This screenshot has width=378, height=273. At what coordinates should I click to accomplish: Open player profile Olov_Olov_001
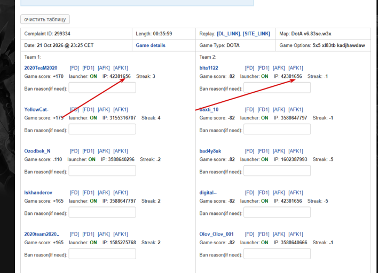(x=216, y=234)
